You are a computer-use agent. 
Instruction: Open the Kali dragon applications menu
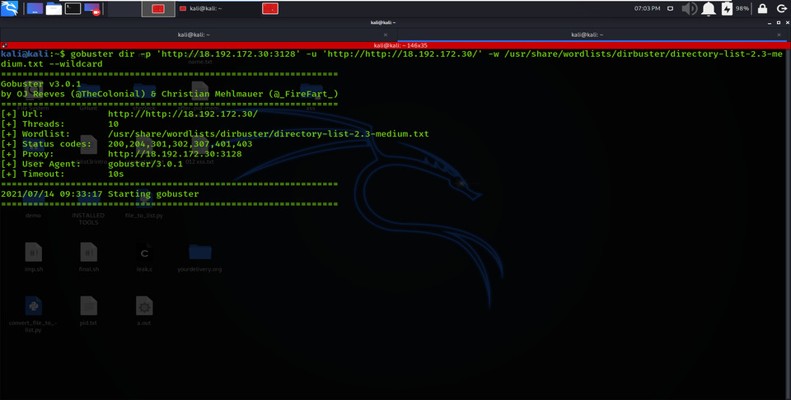(x=9, y=8)
